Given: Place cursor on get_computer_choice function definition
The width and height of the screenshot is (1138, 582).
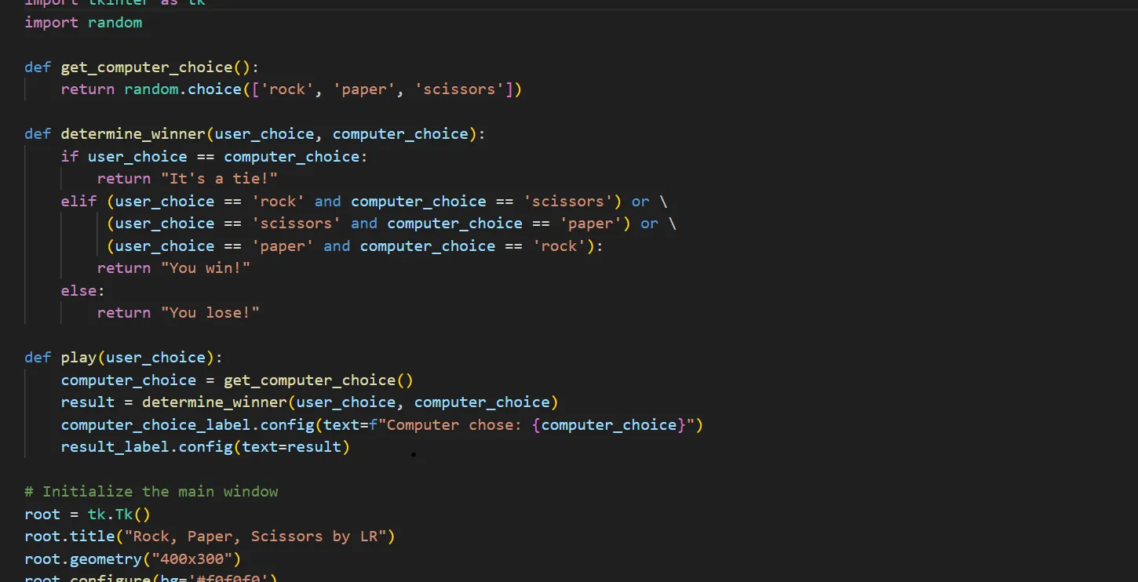Looking at the screenshot, I should tap(147, 67).
